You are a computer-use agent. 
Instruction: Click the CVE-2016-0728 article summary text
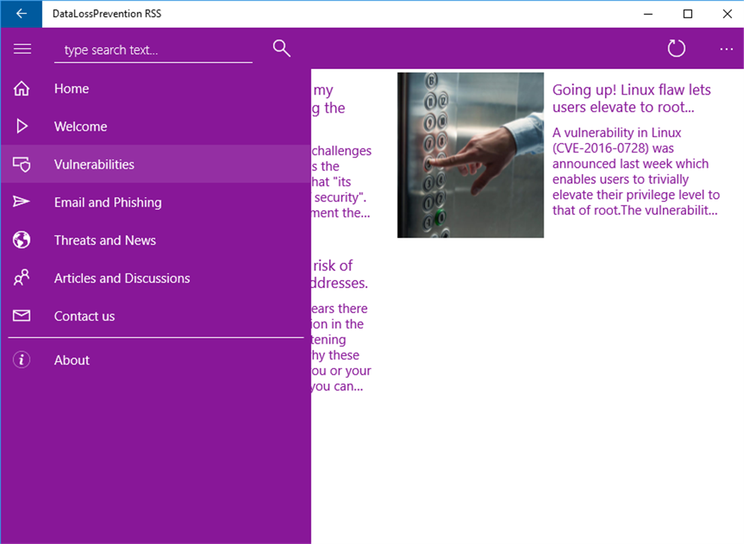tap(636, 171)
